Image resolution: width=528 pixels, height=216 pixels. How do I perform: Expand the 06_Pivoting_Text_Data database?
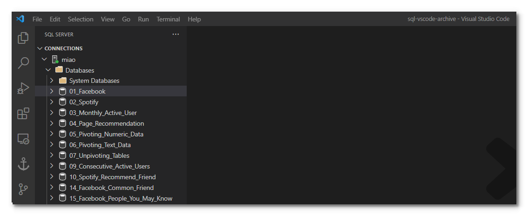coord(52,145)
